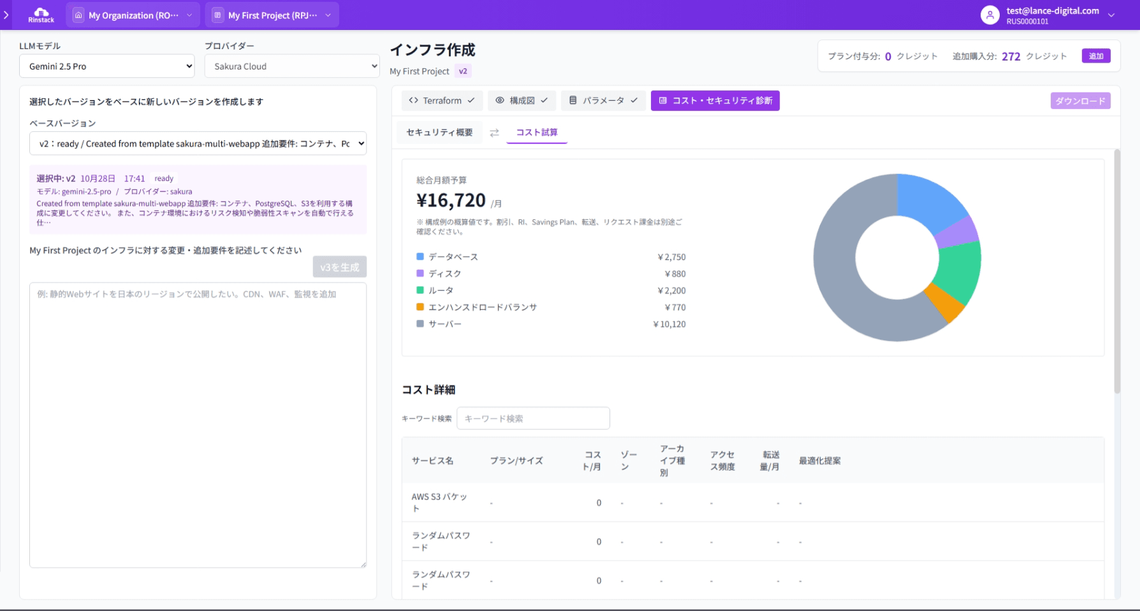Open the LLM model dropdown
The height and width of the screenshot is (611, 1140).
pos(106,66)
